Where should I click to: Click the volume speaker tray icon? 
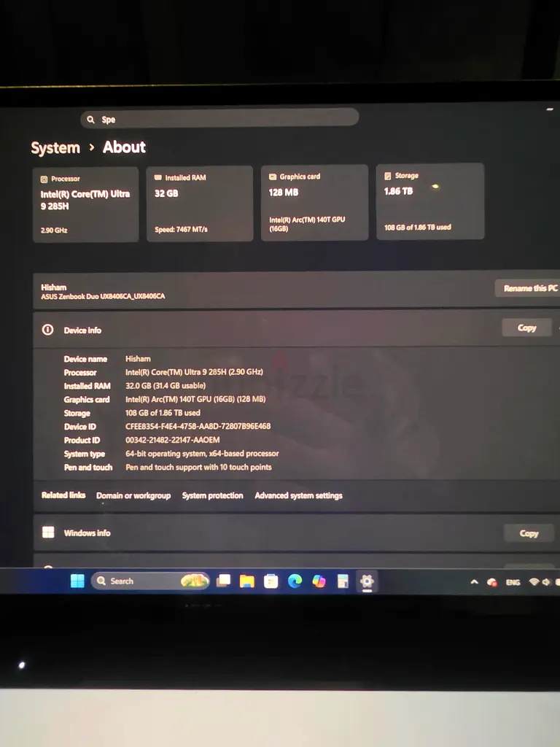[x=546, y=582]
